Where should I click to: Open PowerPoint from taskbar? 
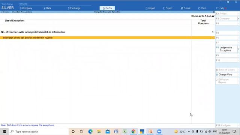tap(151, 132)
